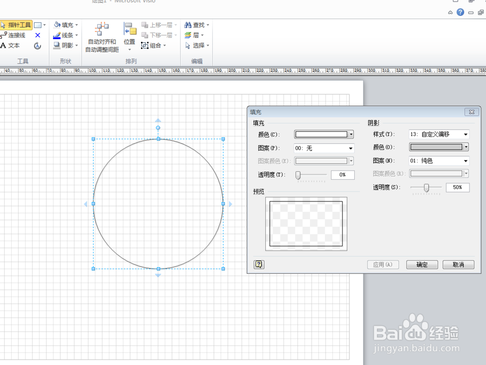Click the Cancel (取消) button

point(458,264)
